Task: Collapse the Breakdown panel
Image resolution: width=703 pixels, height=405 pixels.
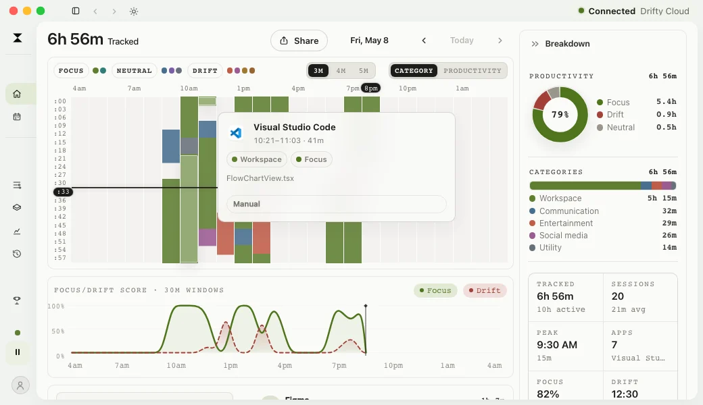Action: [535, 44]
